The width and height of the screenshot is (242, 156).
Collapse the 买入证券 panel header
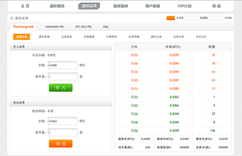60,47
